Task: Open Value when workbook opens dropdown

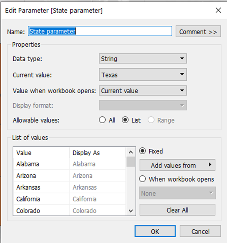Action: coord(142,91)
